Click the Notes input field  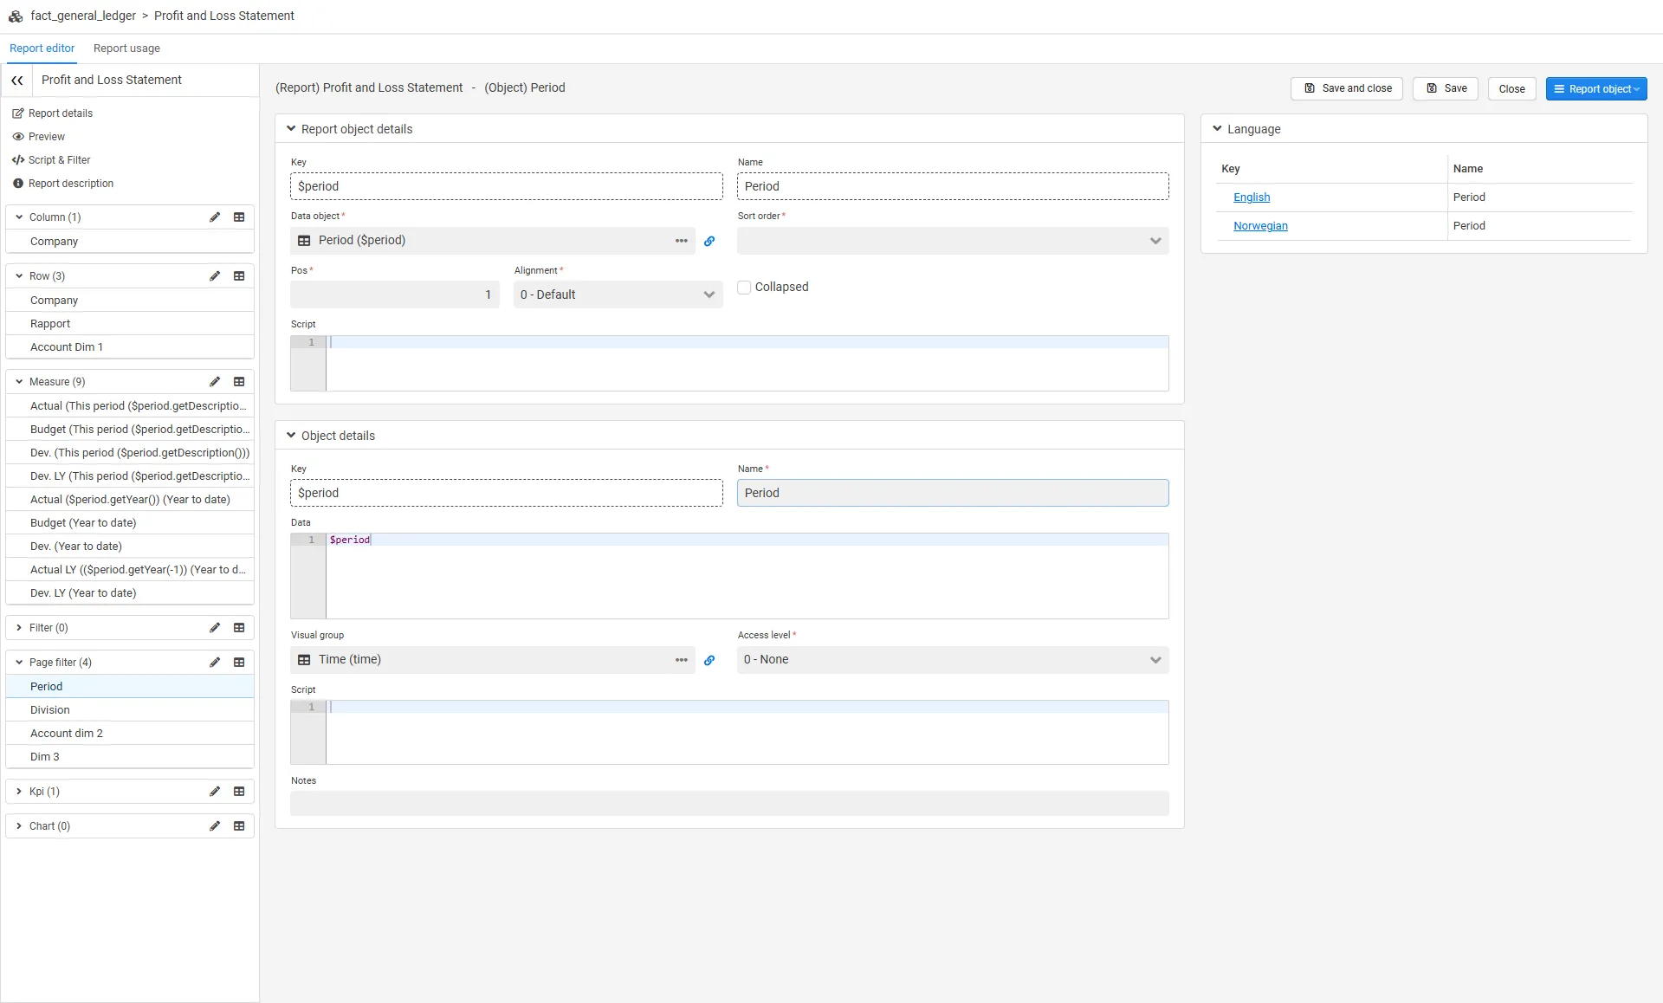click(729, 803)
